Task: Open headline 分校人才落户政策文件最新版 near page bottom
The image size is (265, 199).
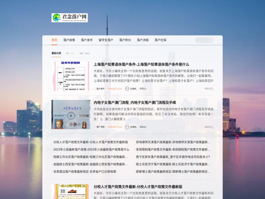Action: [138, 187]
